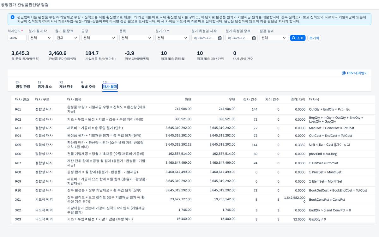Viewport: 379px width, 237px height.
Task: Click the 92.0000 최대 차이 value
Action: [x=299, y=219]
